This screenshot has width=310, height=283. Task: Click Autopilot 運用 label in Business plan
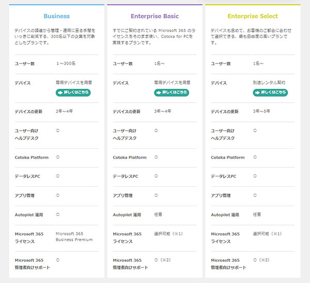[x=29, y=215]
